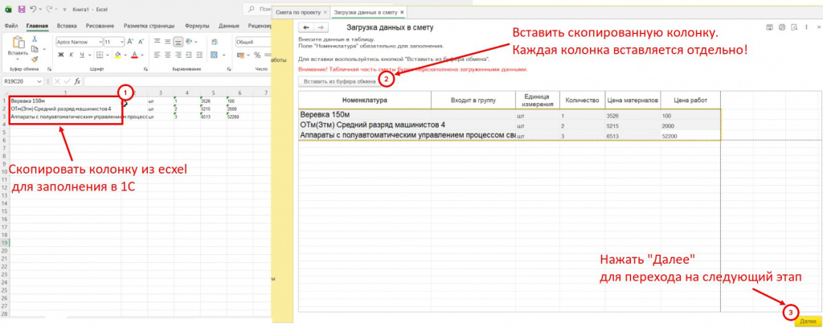The width and height of the screenshot is (823, 328).
Task: Open the font size dropdown showing 11
Action: coord(122,42)
